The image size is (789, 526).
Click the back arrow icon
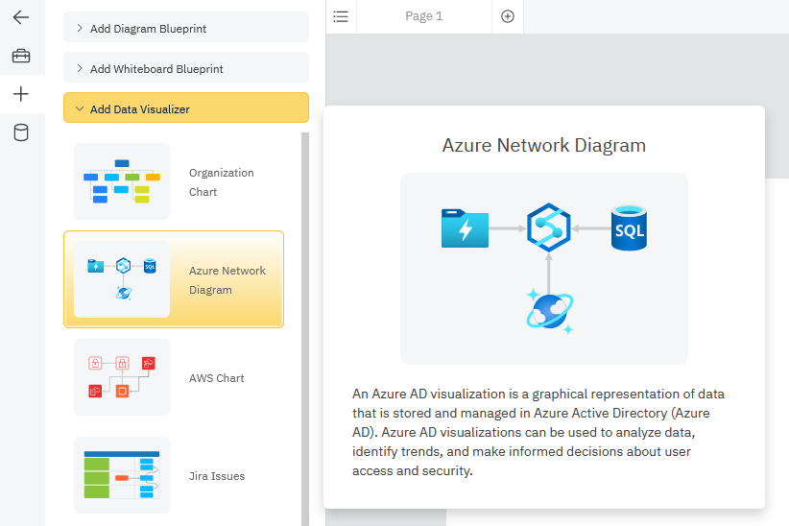point(21,17)
